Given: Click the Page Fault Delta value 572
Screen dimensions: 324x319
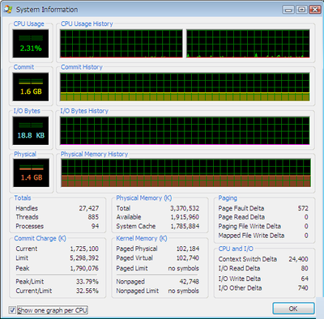Looking at the screenshot, I should coord(303,208).
